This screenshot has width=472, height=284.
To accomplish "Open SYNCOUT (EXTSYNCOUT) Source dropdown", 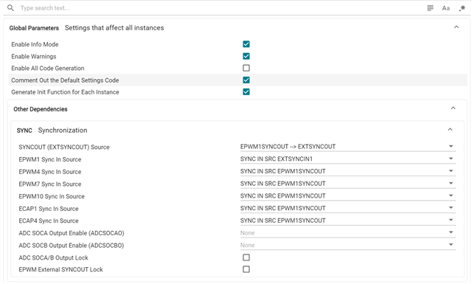I will tap(347, 147).
